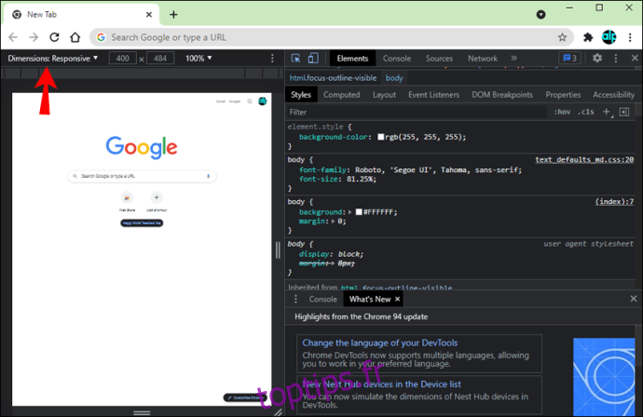643x417 pixels.
Task: Select the Event Listeners subtab
Action: pyautogui.click(x=433, y=95)
